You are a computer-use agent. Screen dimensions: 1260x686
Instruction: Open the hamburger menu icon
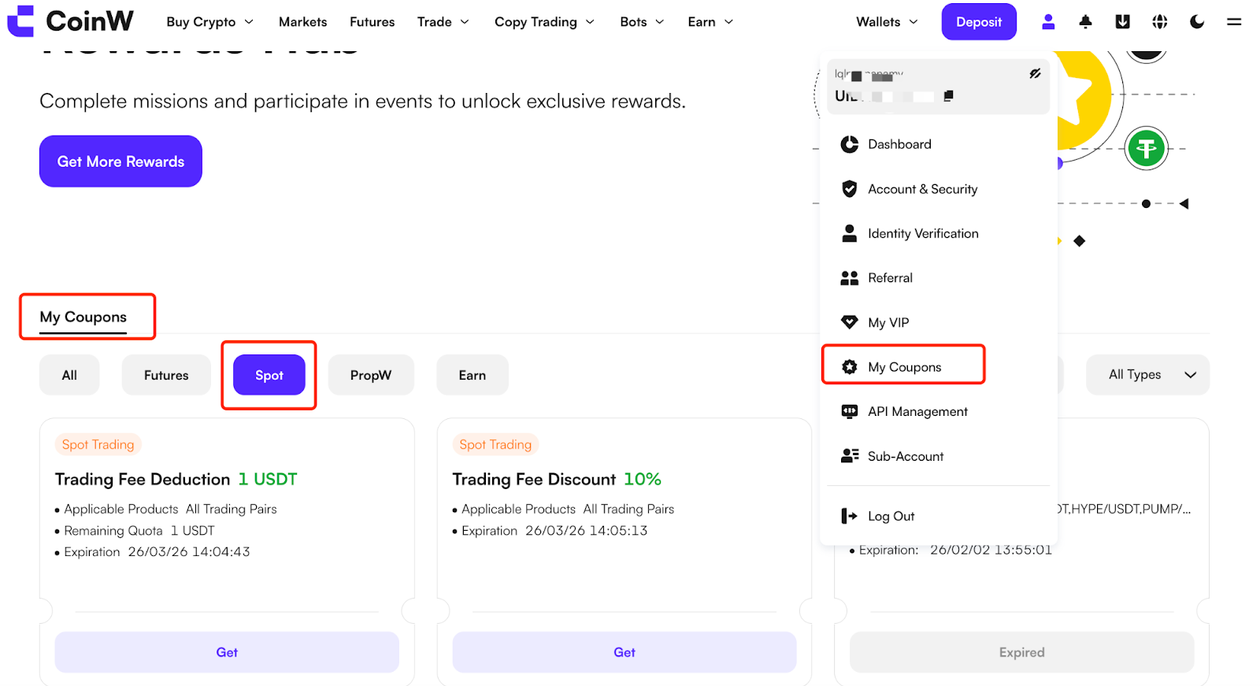tap(1234, 22)
